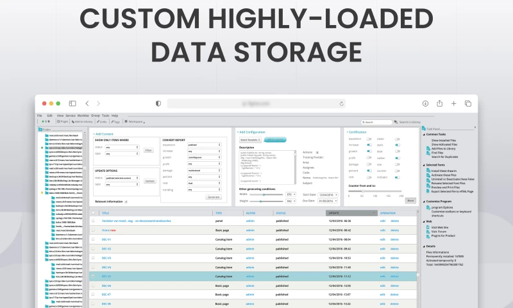The image size is (513, 308).
Task: Go back with the browser back arrow
Action: coord(87,103)
